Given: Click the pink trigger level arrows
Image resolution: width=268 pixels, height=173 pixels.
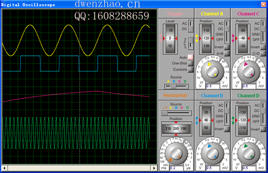Looking at the screenshot, I should pos(160,38).
